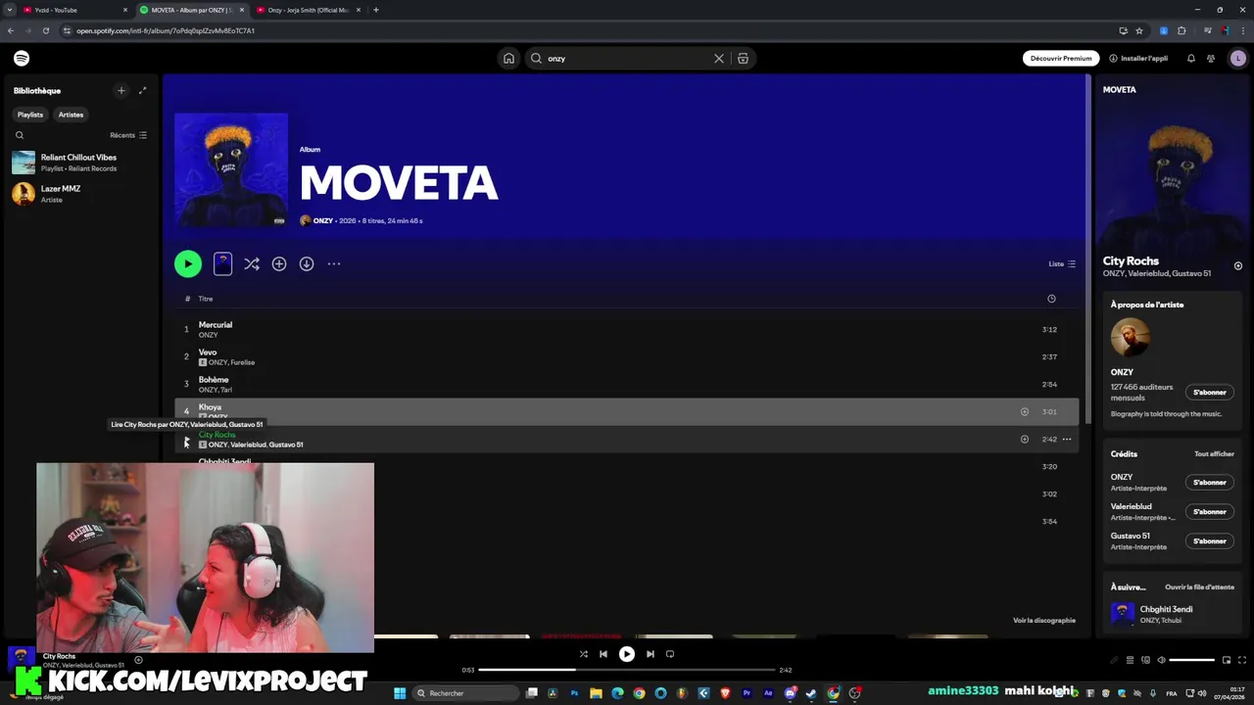1254x705 pixels.
Task: Select the track Khoya
Action: 627,411
